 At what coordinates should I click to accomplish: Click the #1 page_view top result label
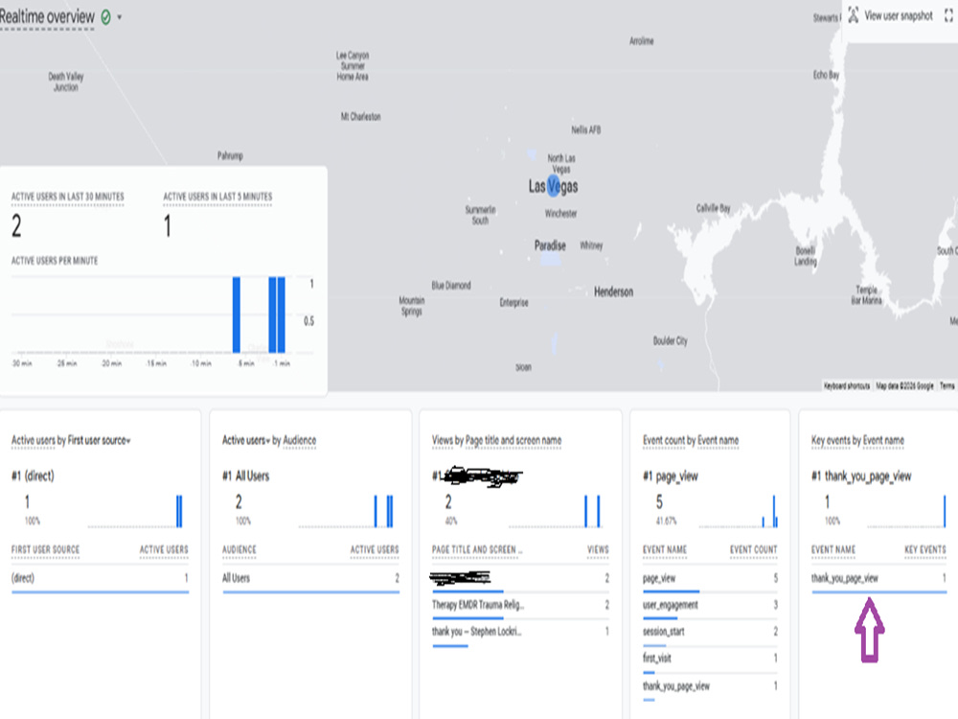click(x=671, y=476)
